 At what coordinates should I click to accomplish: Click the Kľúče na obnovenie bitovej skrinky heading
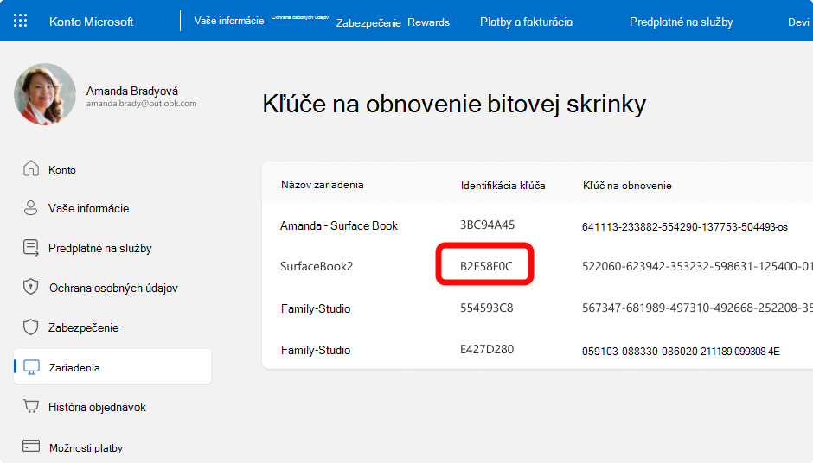point(454,104)
